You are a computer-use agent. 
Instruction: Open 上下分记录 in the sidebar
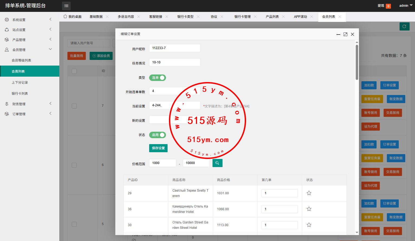(20, 83)
